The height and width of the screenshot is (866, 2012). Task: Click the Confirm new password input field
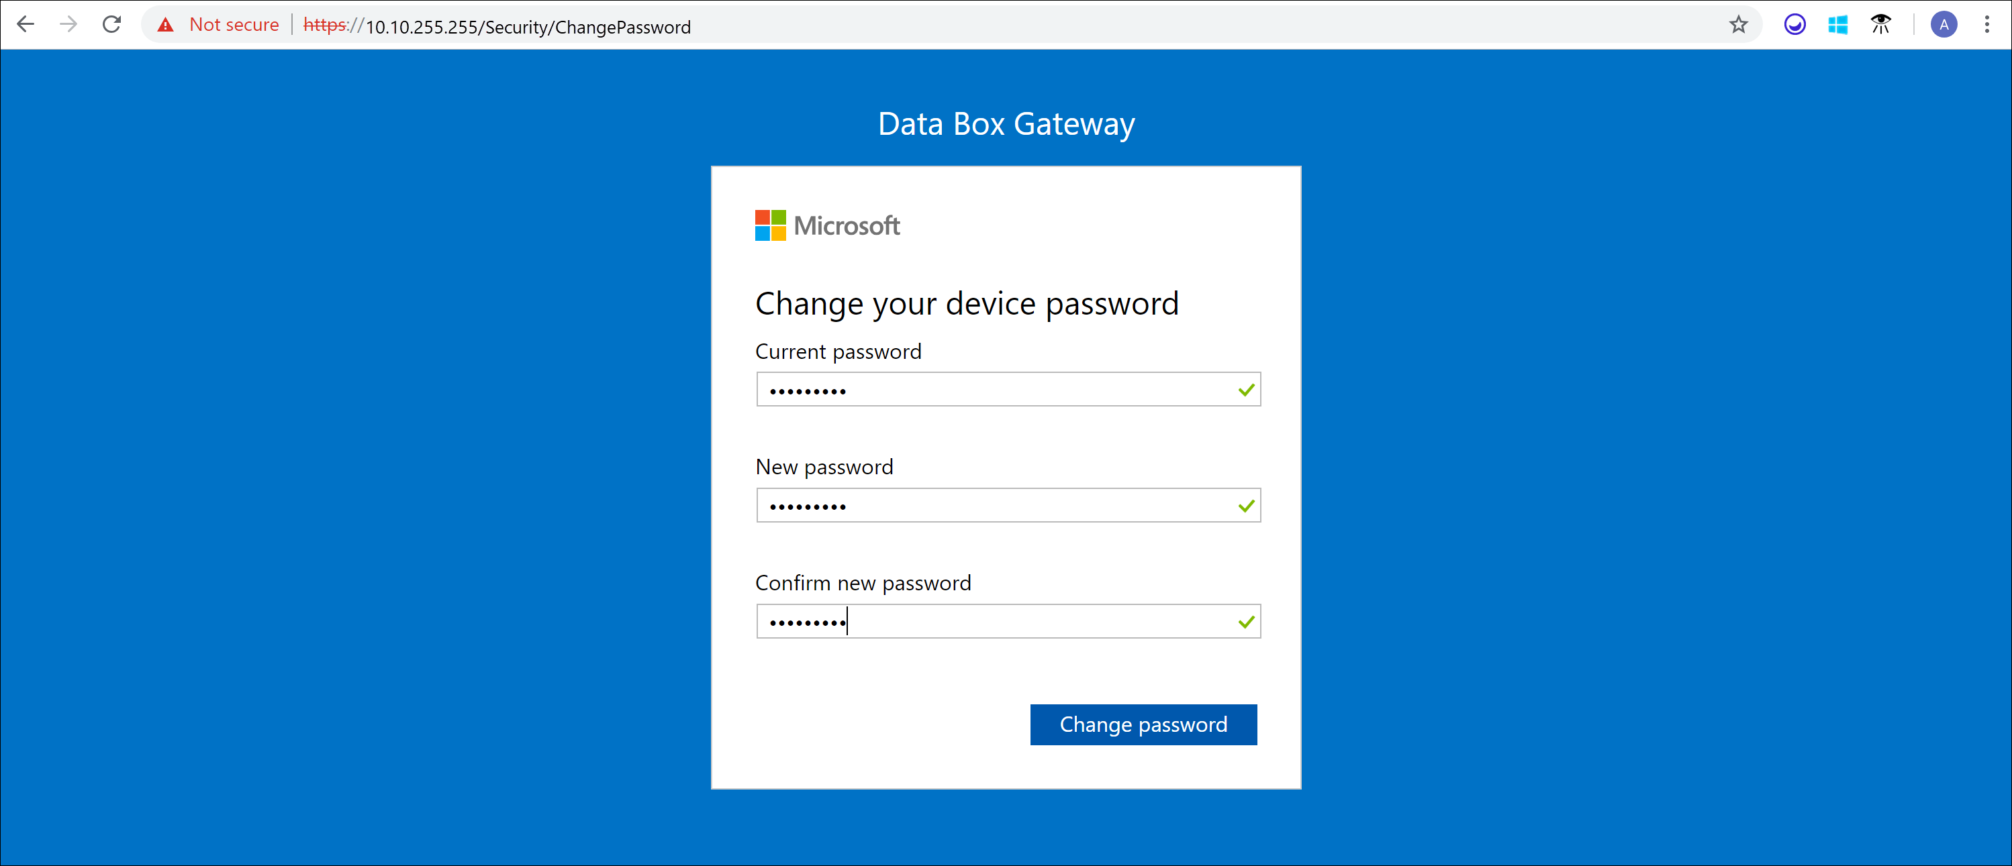tap(1006, 623)
